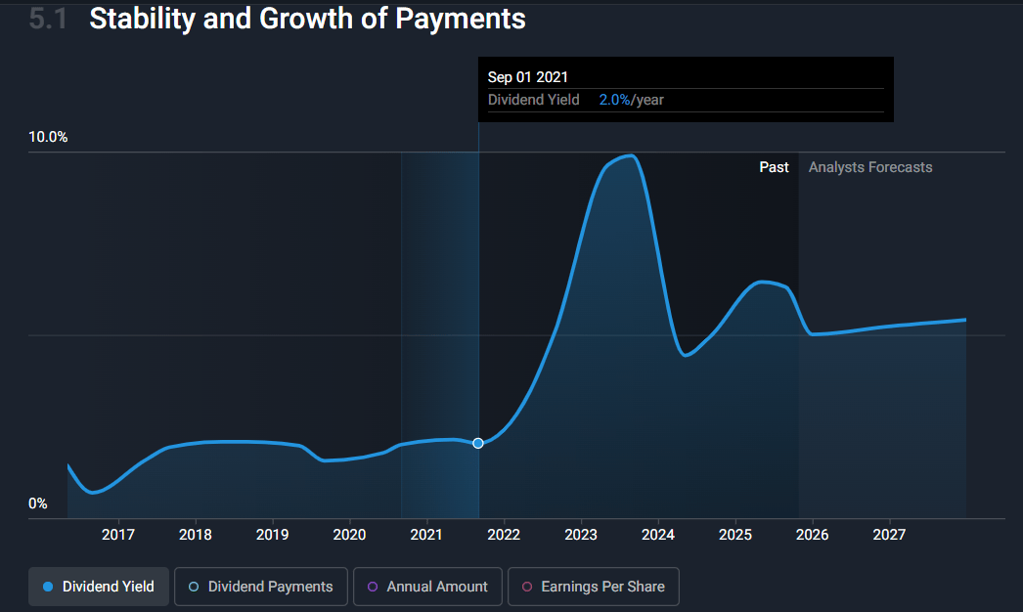This screenshot has height=612, width=1023.
Task: Click the 2017 axis label
Action: coord(118,535)
